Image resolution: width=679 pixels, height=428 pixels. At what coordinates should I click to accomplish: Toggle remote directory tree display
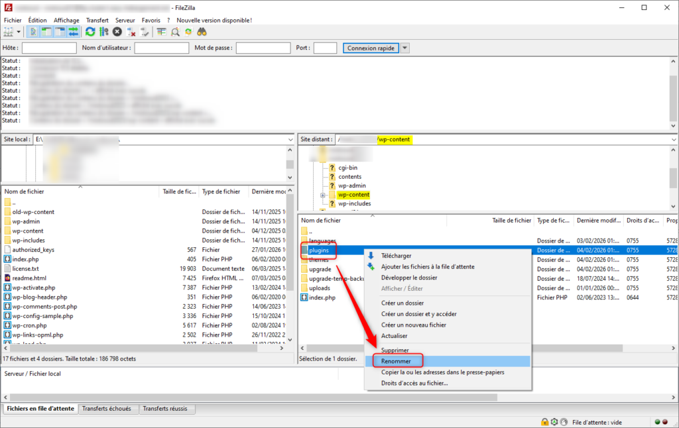coord(60,32)
